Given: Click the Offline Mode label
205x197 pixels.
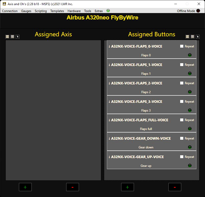Looking at the screenshot, I should click(186, 11).
